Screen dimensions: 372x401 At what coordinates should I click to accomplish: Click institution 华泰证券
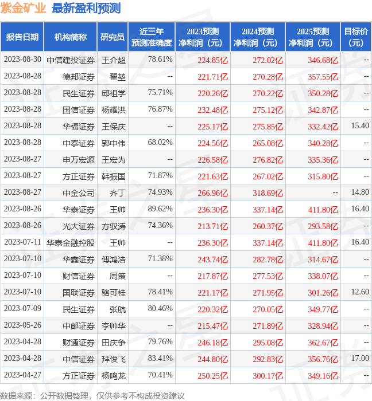(79, 210)
